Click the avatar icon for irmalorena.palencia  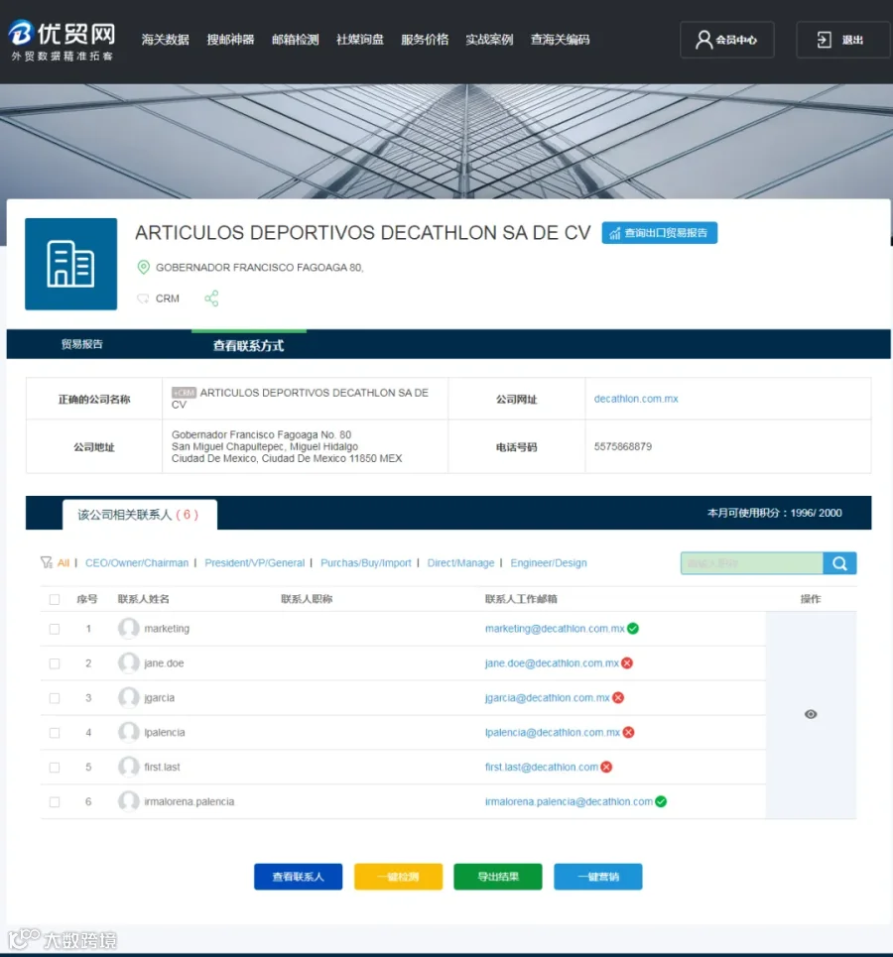click(x=128, y=801)
